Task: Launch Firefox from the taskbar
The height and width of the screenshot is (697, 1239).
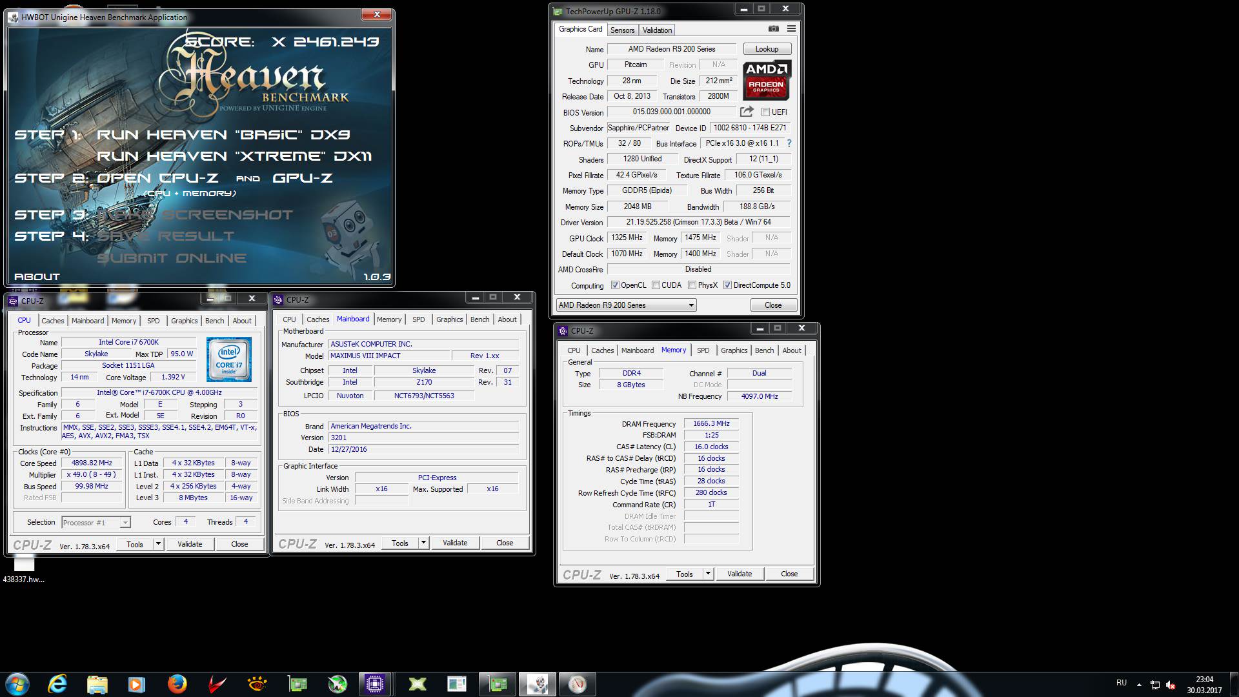Action: point(177,684)
